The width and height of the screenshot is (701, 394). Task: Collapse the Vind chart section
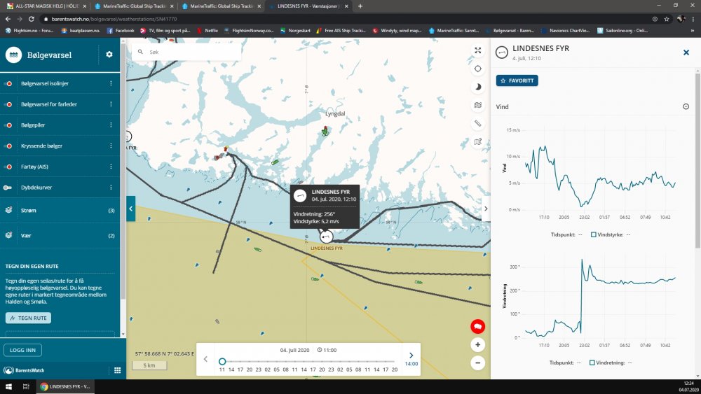click(x=686, y=106)
